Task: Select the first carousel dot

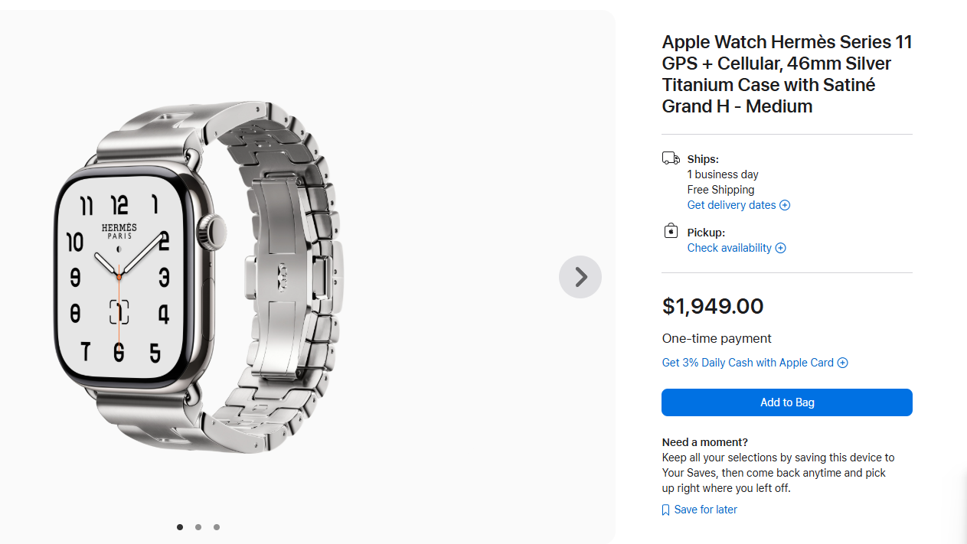Action: click(x=180, y=527)
